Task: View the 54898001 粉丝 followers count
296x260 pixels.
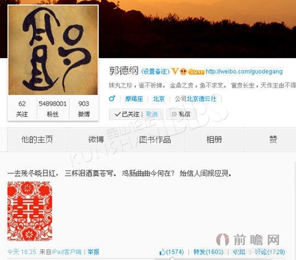Action: (53, 109)
